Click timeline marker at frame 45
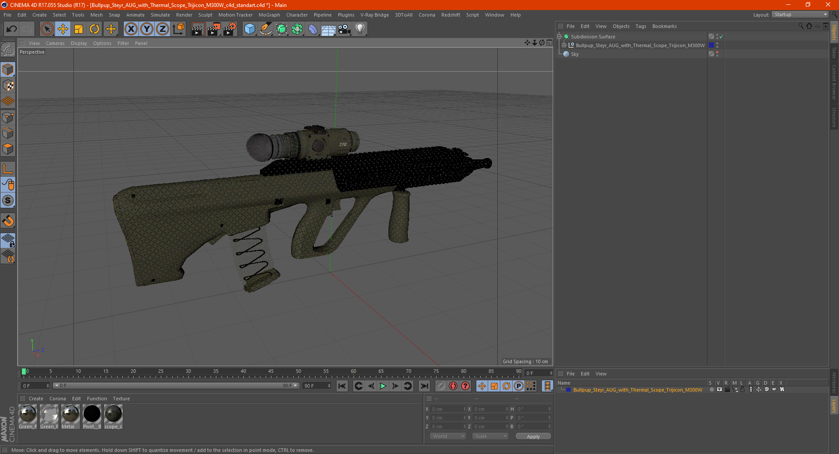Image resolution: width=839 pixels, height=454 pixels. point(271,371)
